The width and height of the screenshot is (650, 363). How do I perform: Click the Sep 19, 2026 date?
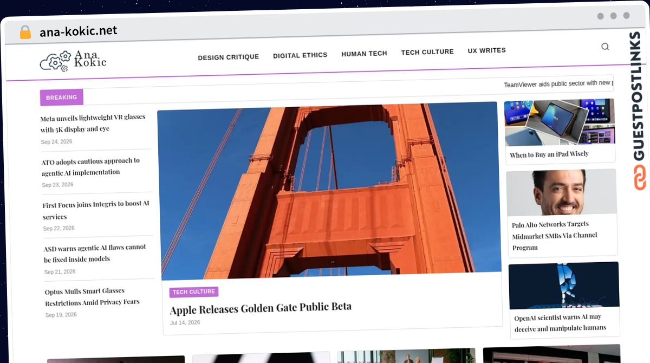(x=61, y=315)
